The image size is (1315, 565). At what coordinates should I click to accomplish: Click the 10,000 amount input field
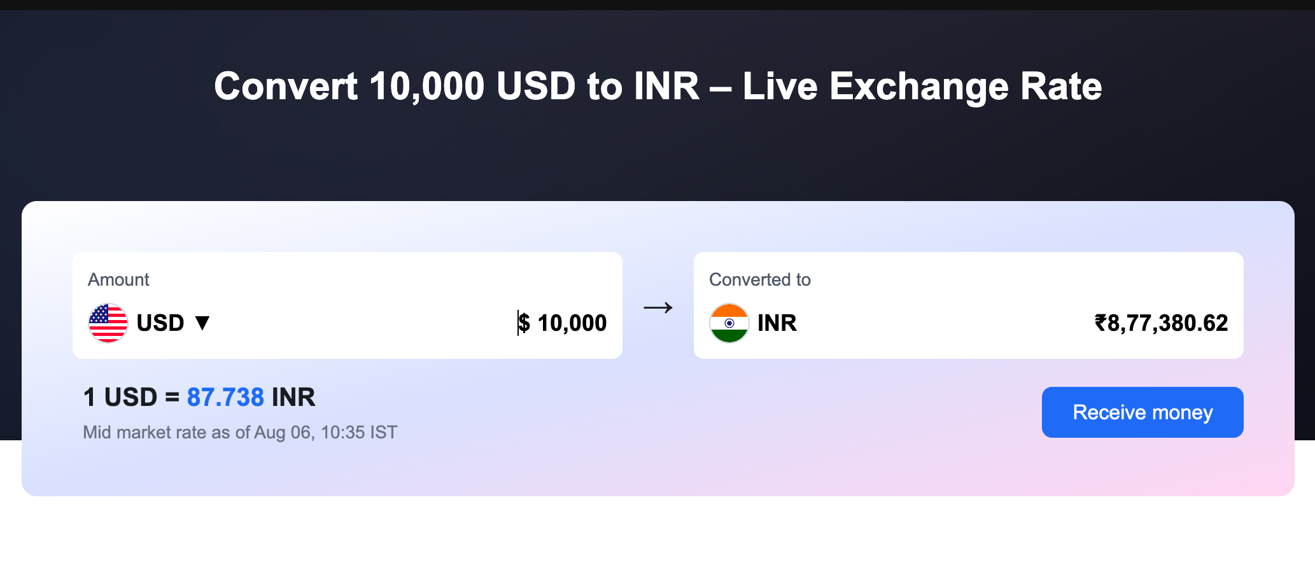click(572, 323)
